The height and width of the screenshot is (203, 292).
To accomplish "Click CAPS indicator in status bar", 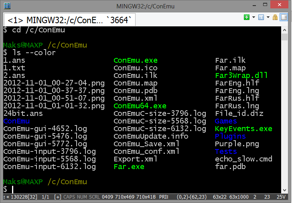I will 69,197.
